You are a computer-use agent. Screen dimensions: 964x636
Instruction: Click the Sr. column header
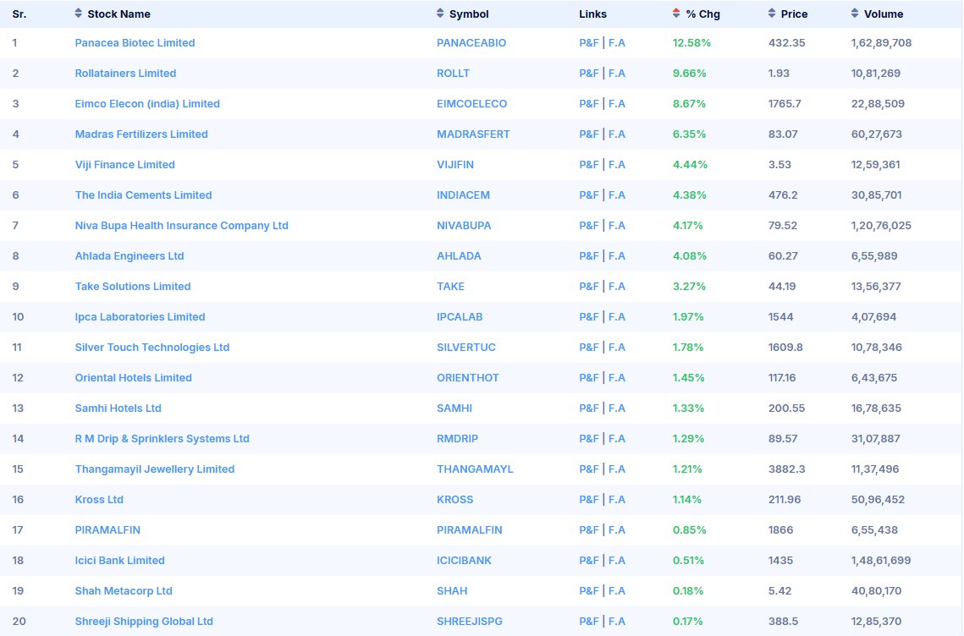pos(19,14)
